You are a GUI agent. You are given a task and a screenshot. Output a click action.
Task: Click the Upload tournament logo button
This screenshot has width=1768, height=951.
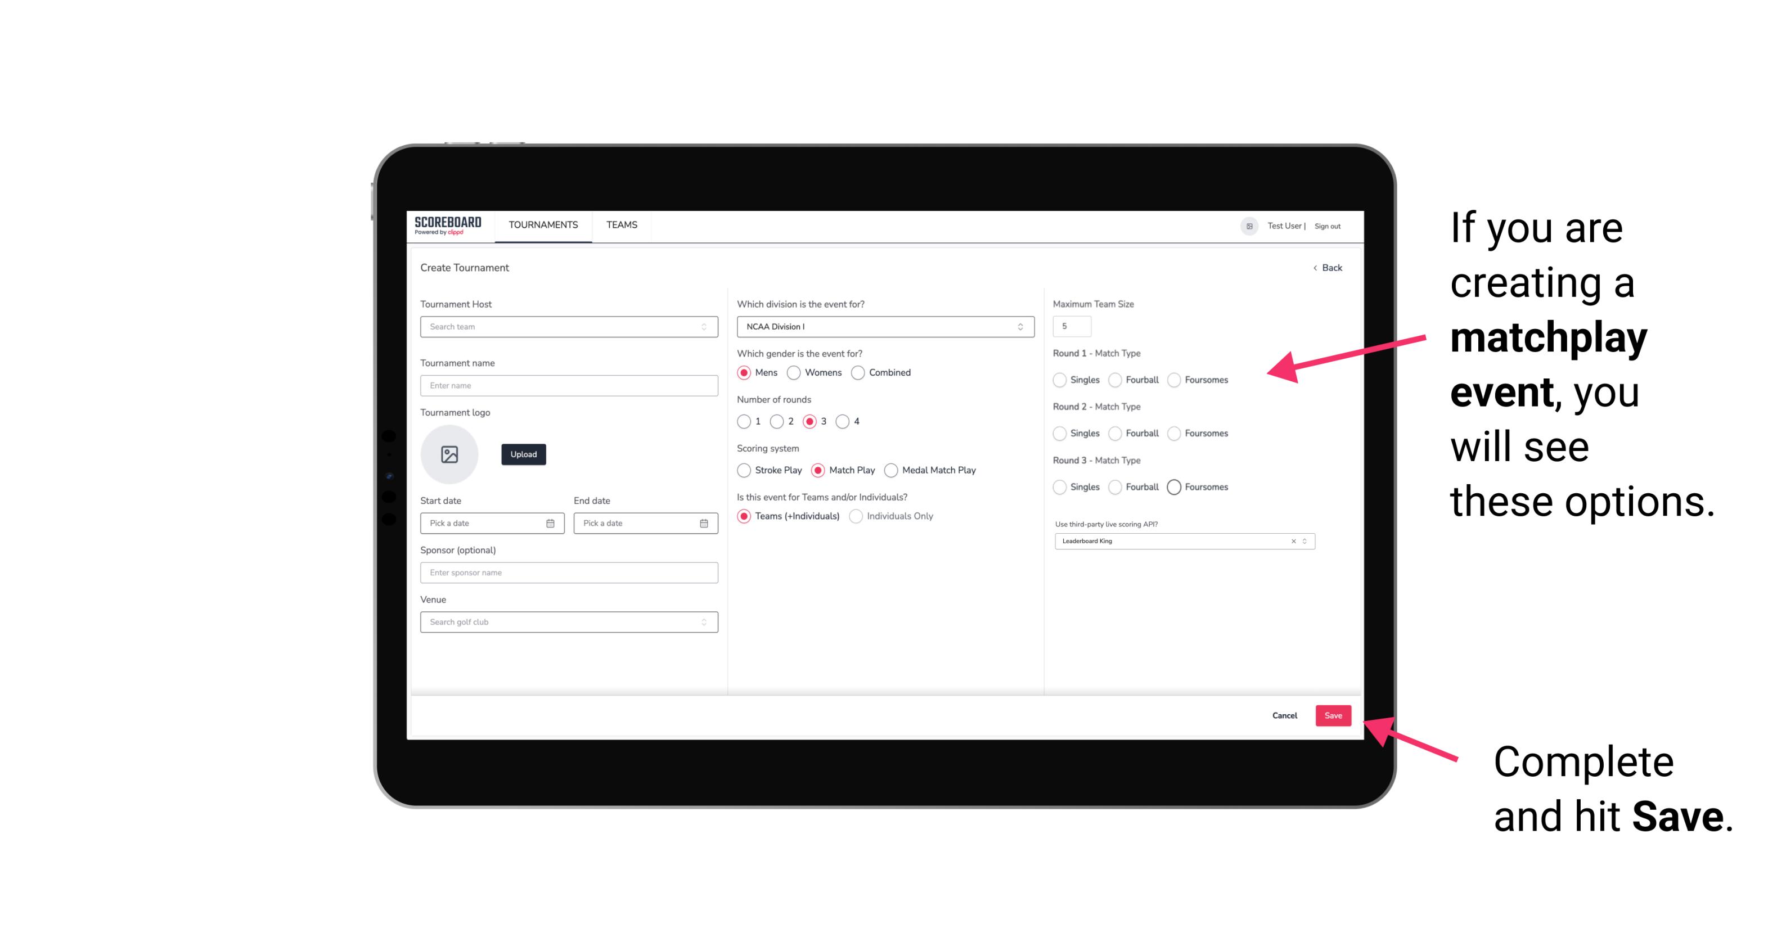click(523, 454)
